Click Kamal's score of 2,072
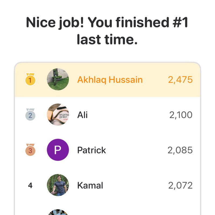Viewport: 215px width, 215px height. 181,185
